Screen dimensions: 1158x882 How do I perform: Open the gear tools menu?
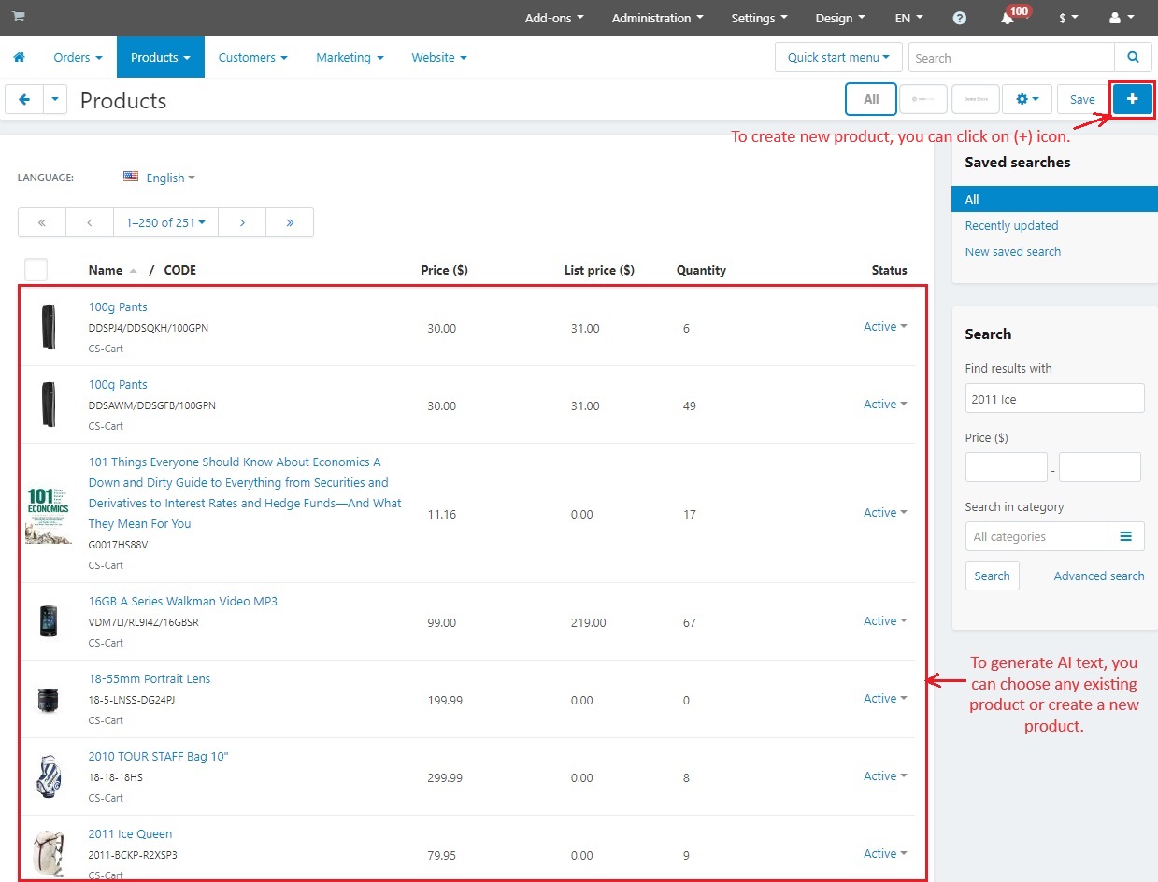coord(1028,99)
